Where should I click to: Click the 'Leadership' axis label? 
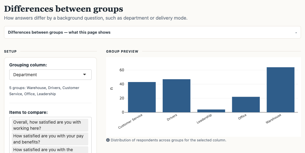coord(204,119)
